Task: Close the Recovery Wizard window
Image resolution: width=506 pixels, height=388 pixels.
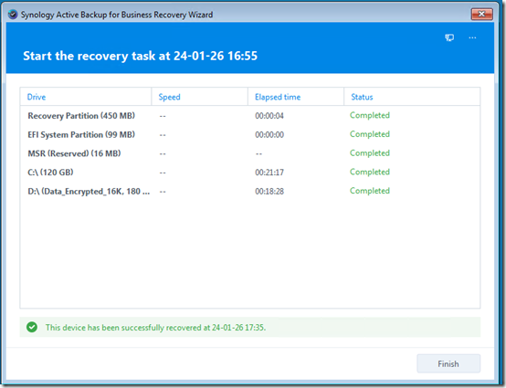Action: click(482, 15)
